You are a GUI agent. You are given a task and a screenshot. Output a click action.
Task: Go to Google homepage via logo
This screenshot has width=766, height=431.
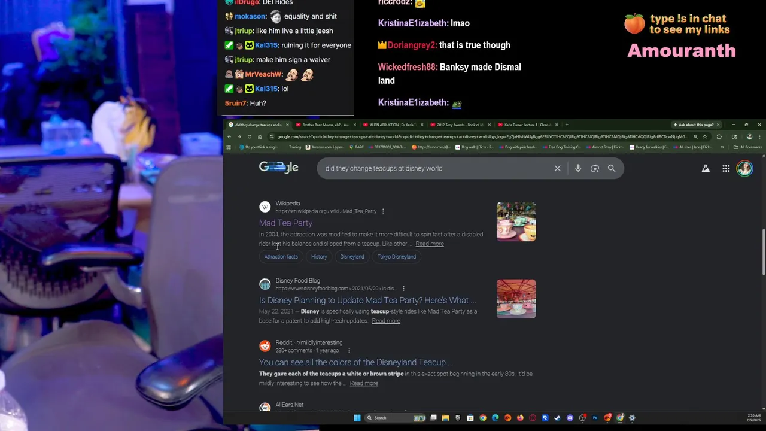[x=278, y=168]
